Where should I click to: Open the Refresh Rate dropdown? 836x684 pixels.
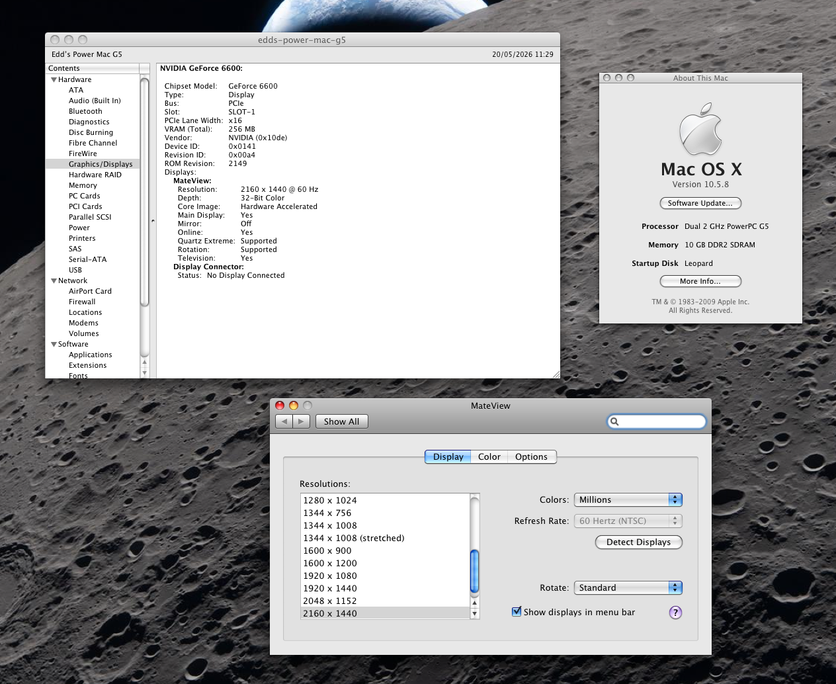(628, 521)
